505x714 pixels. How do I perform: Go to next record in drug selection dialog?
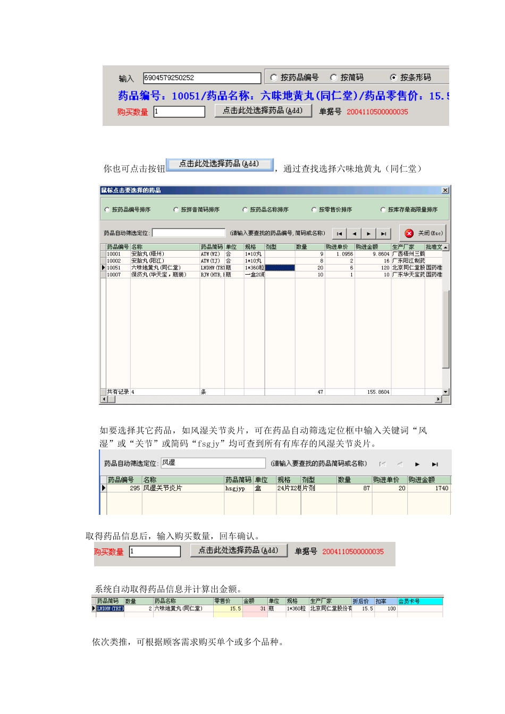click(x=368, y=234)
